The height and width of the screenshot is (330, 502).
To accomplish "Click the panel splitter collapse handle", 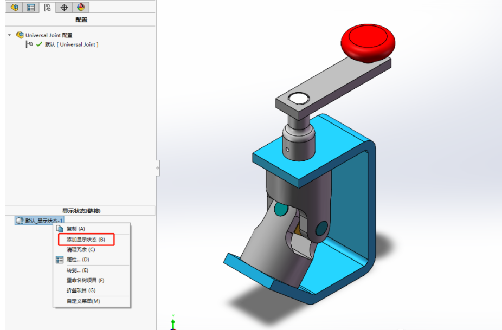I will click(157, 167).
